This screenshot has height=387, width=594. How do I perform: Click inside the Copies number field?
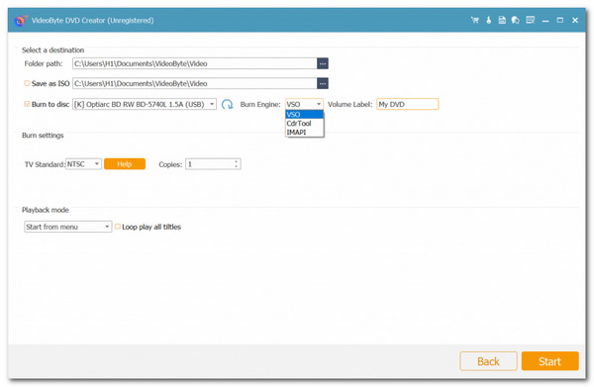209,164
